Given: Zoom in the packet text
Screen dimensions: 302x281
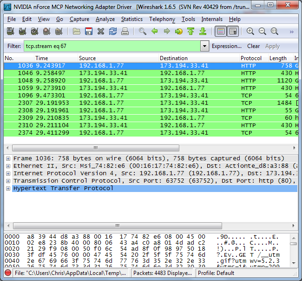Looking at the screenshot, I should pos(250,32).
